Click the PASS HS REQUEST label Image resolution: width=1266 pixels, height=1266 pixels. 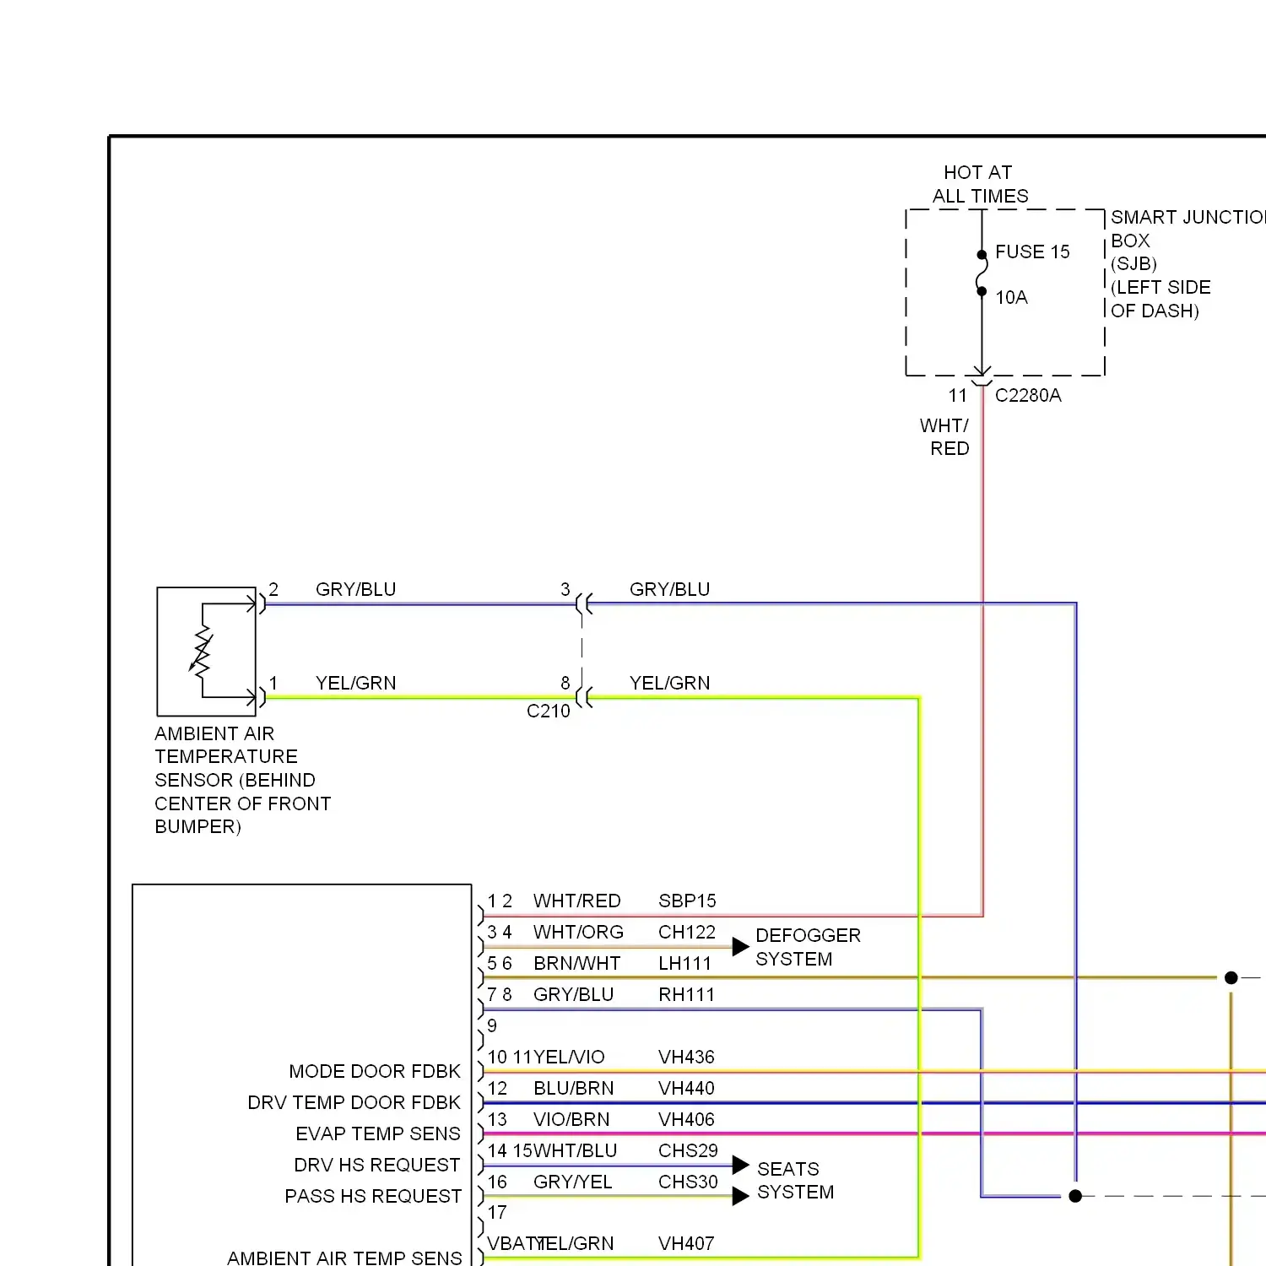pos(373,1197)
